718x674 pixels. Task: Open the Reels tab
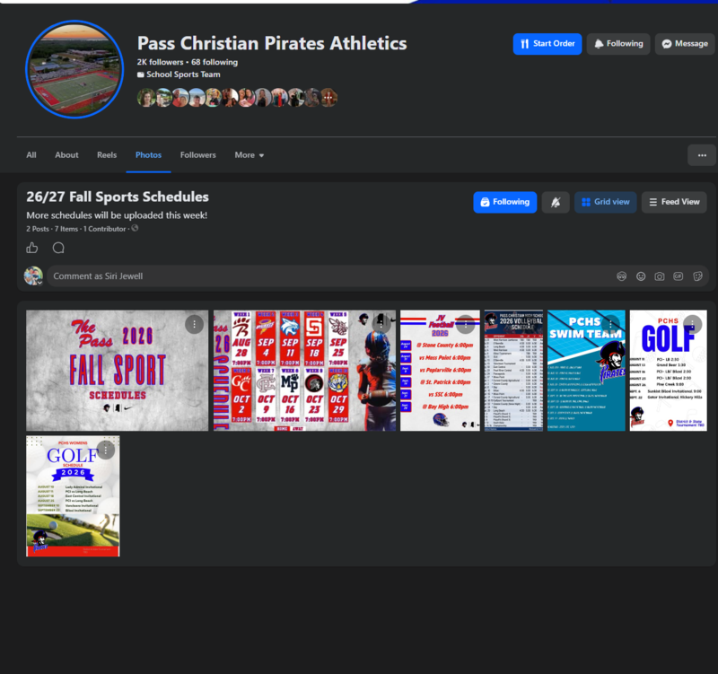[x=107, y=155]
